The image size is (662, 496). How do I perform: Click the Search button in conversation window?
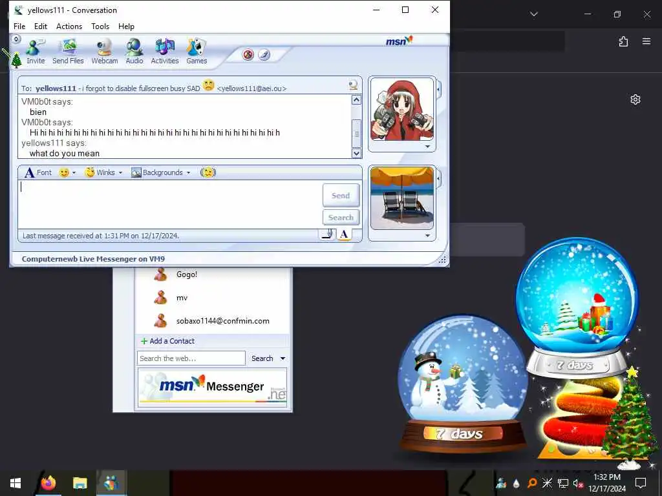click(x=341, y=217)
